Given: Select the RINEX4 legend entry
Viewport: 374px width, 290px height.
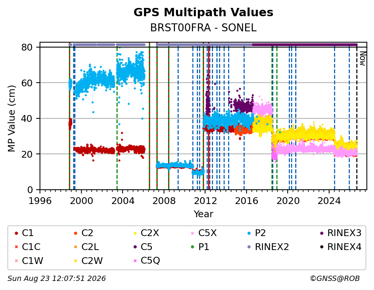Looking at the screenshot, I should (341, 247).
